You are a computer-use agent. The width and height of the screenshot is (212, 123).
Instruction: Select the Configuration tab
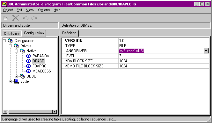click(x=34, y=33)
